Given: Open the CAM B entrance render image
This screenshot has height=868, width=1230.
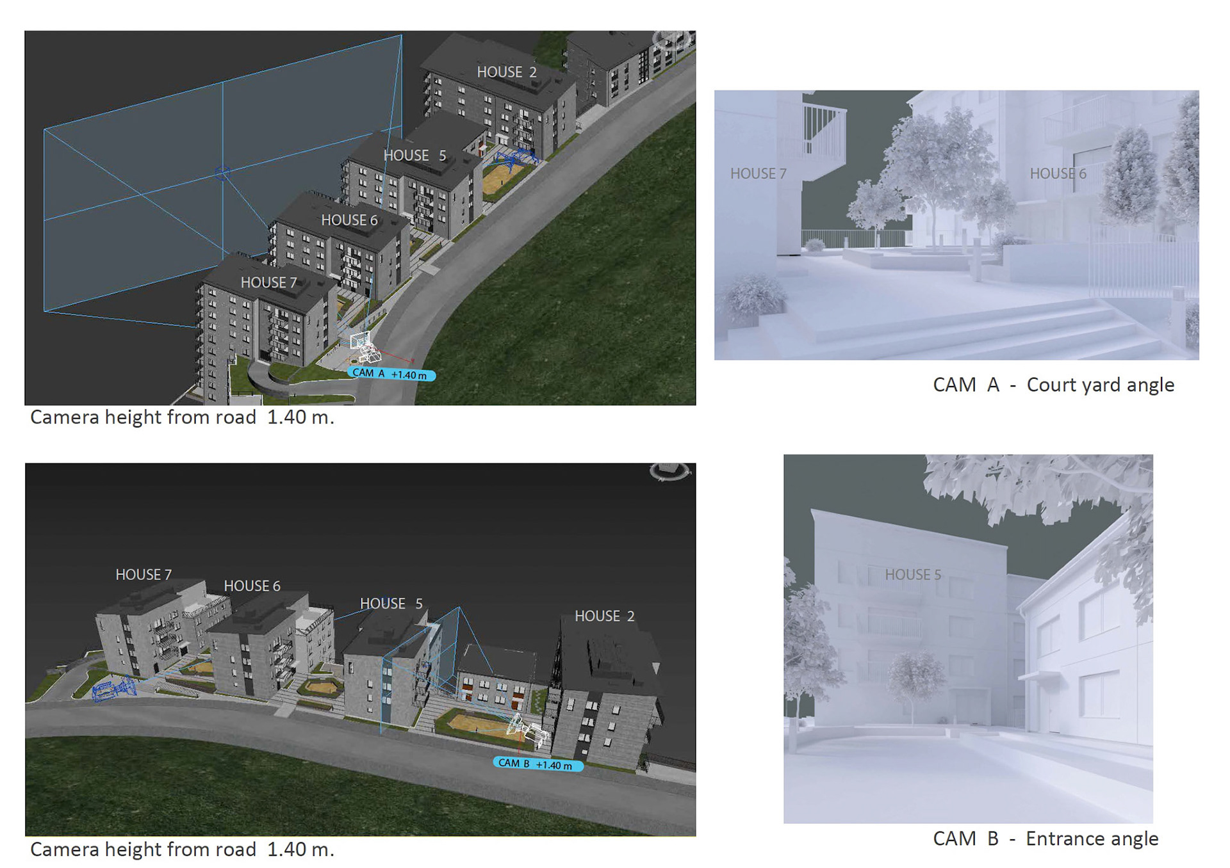Looking at the screenshot, I should click(968, 639).
